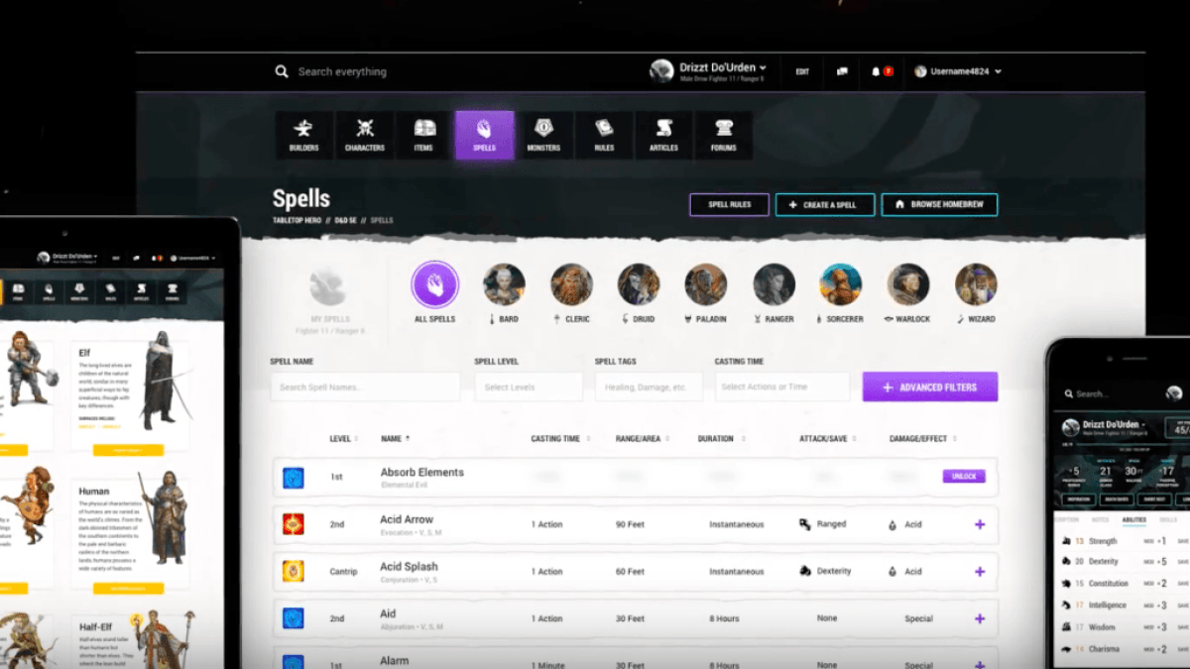Select the Paladin class portrait
This screenshot has height=669, width=1190.
click(x=705, y=284)
